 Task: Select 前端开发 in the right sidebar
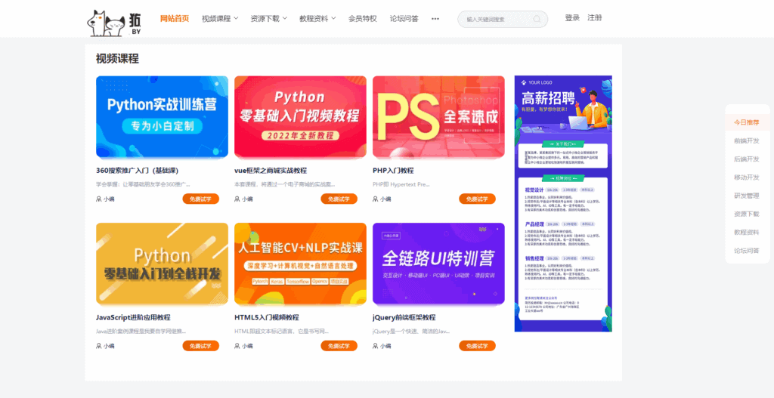point(747,140)
